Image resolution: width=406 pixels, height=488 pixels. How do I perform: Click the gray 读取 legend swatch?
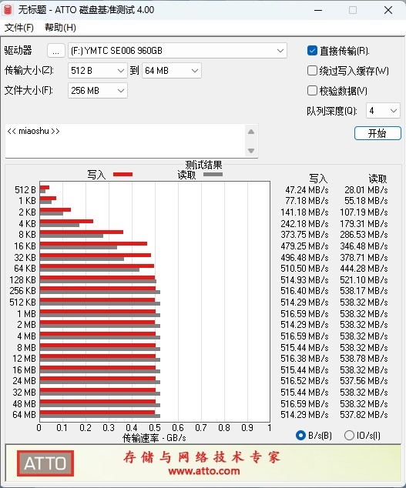click(213, 174)
